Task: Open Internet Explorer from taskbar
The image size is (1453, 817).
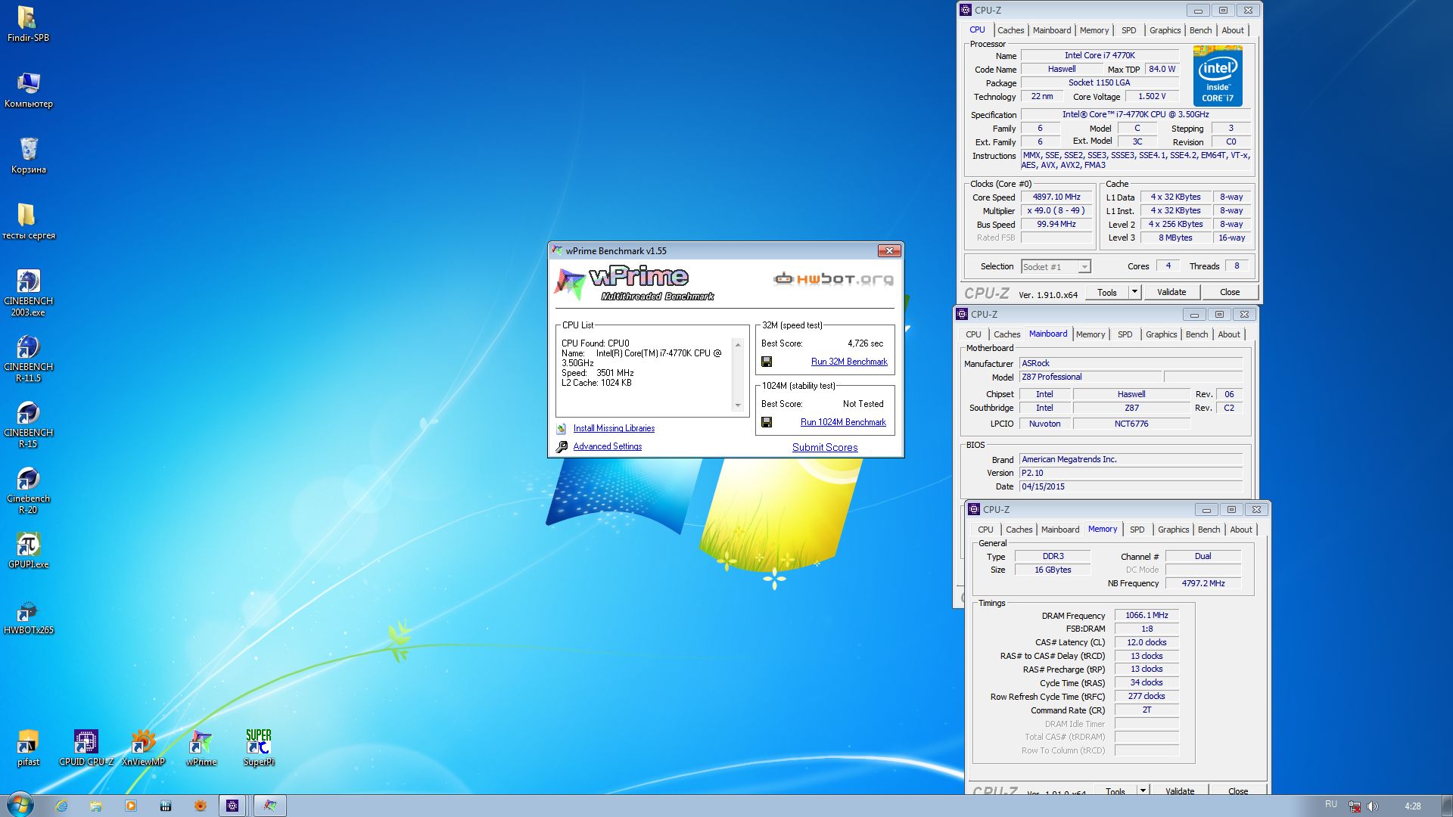Action: click(x=61, y=806)
